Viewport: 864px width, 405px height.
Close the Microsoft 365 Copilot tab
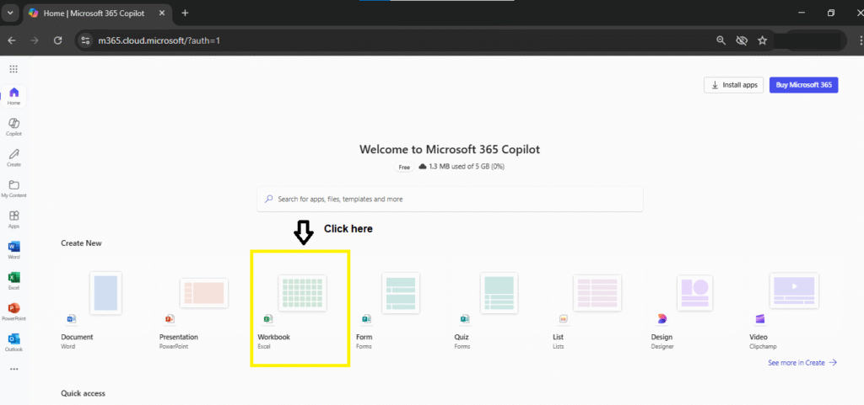tap(163, 13)
